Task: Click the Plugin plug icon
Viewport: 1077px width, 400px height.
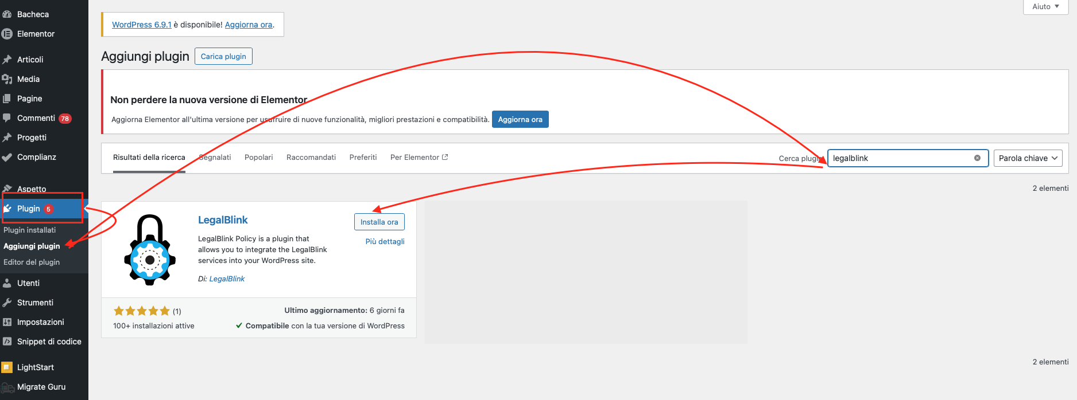Action: (7, 209)
